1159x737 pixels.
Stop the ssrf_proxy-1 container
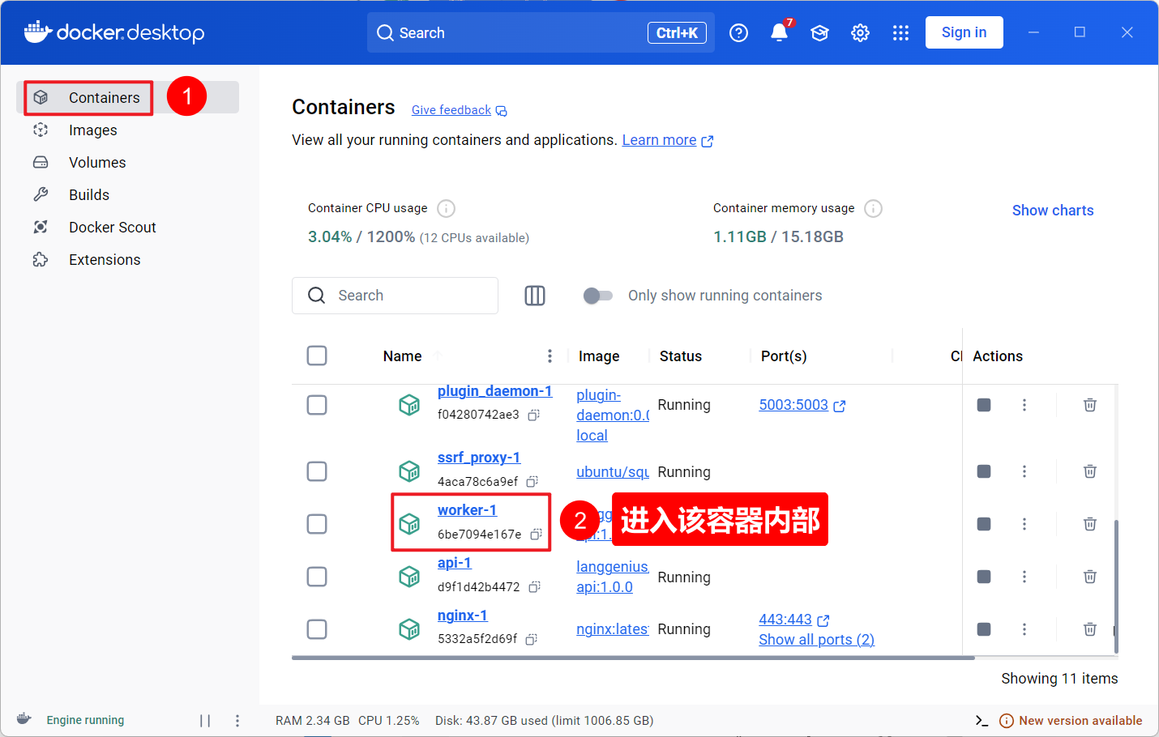pos(984,471)
